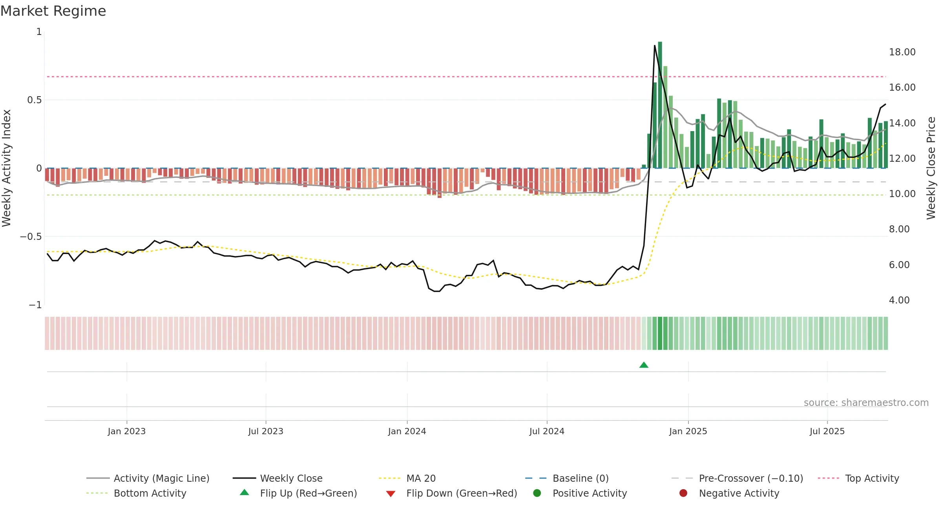
Task: Click the −1 activity index axis label
Action: tap(35, 305)
